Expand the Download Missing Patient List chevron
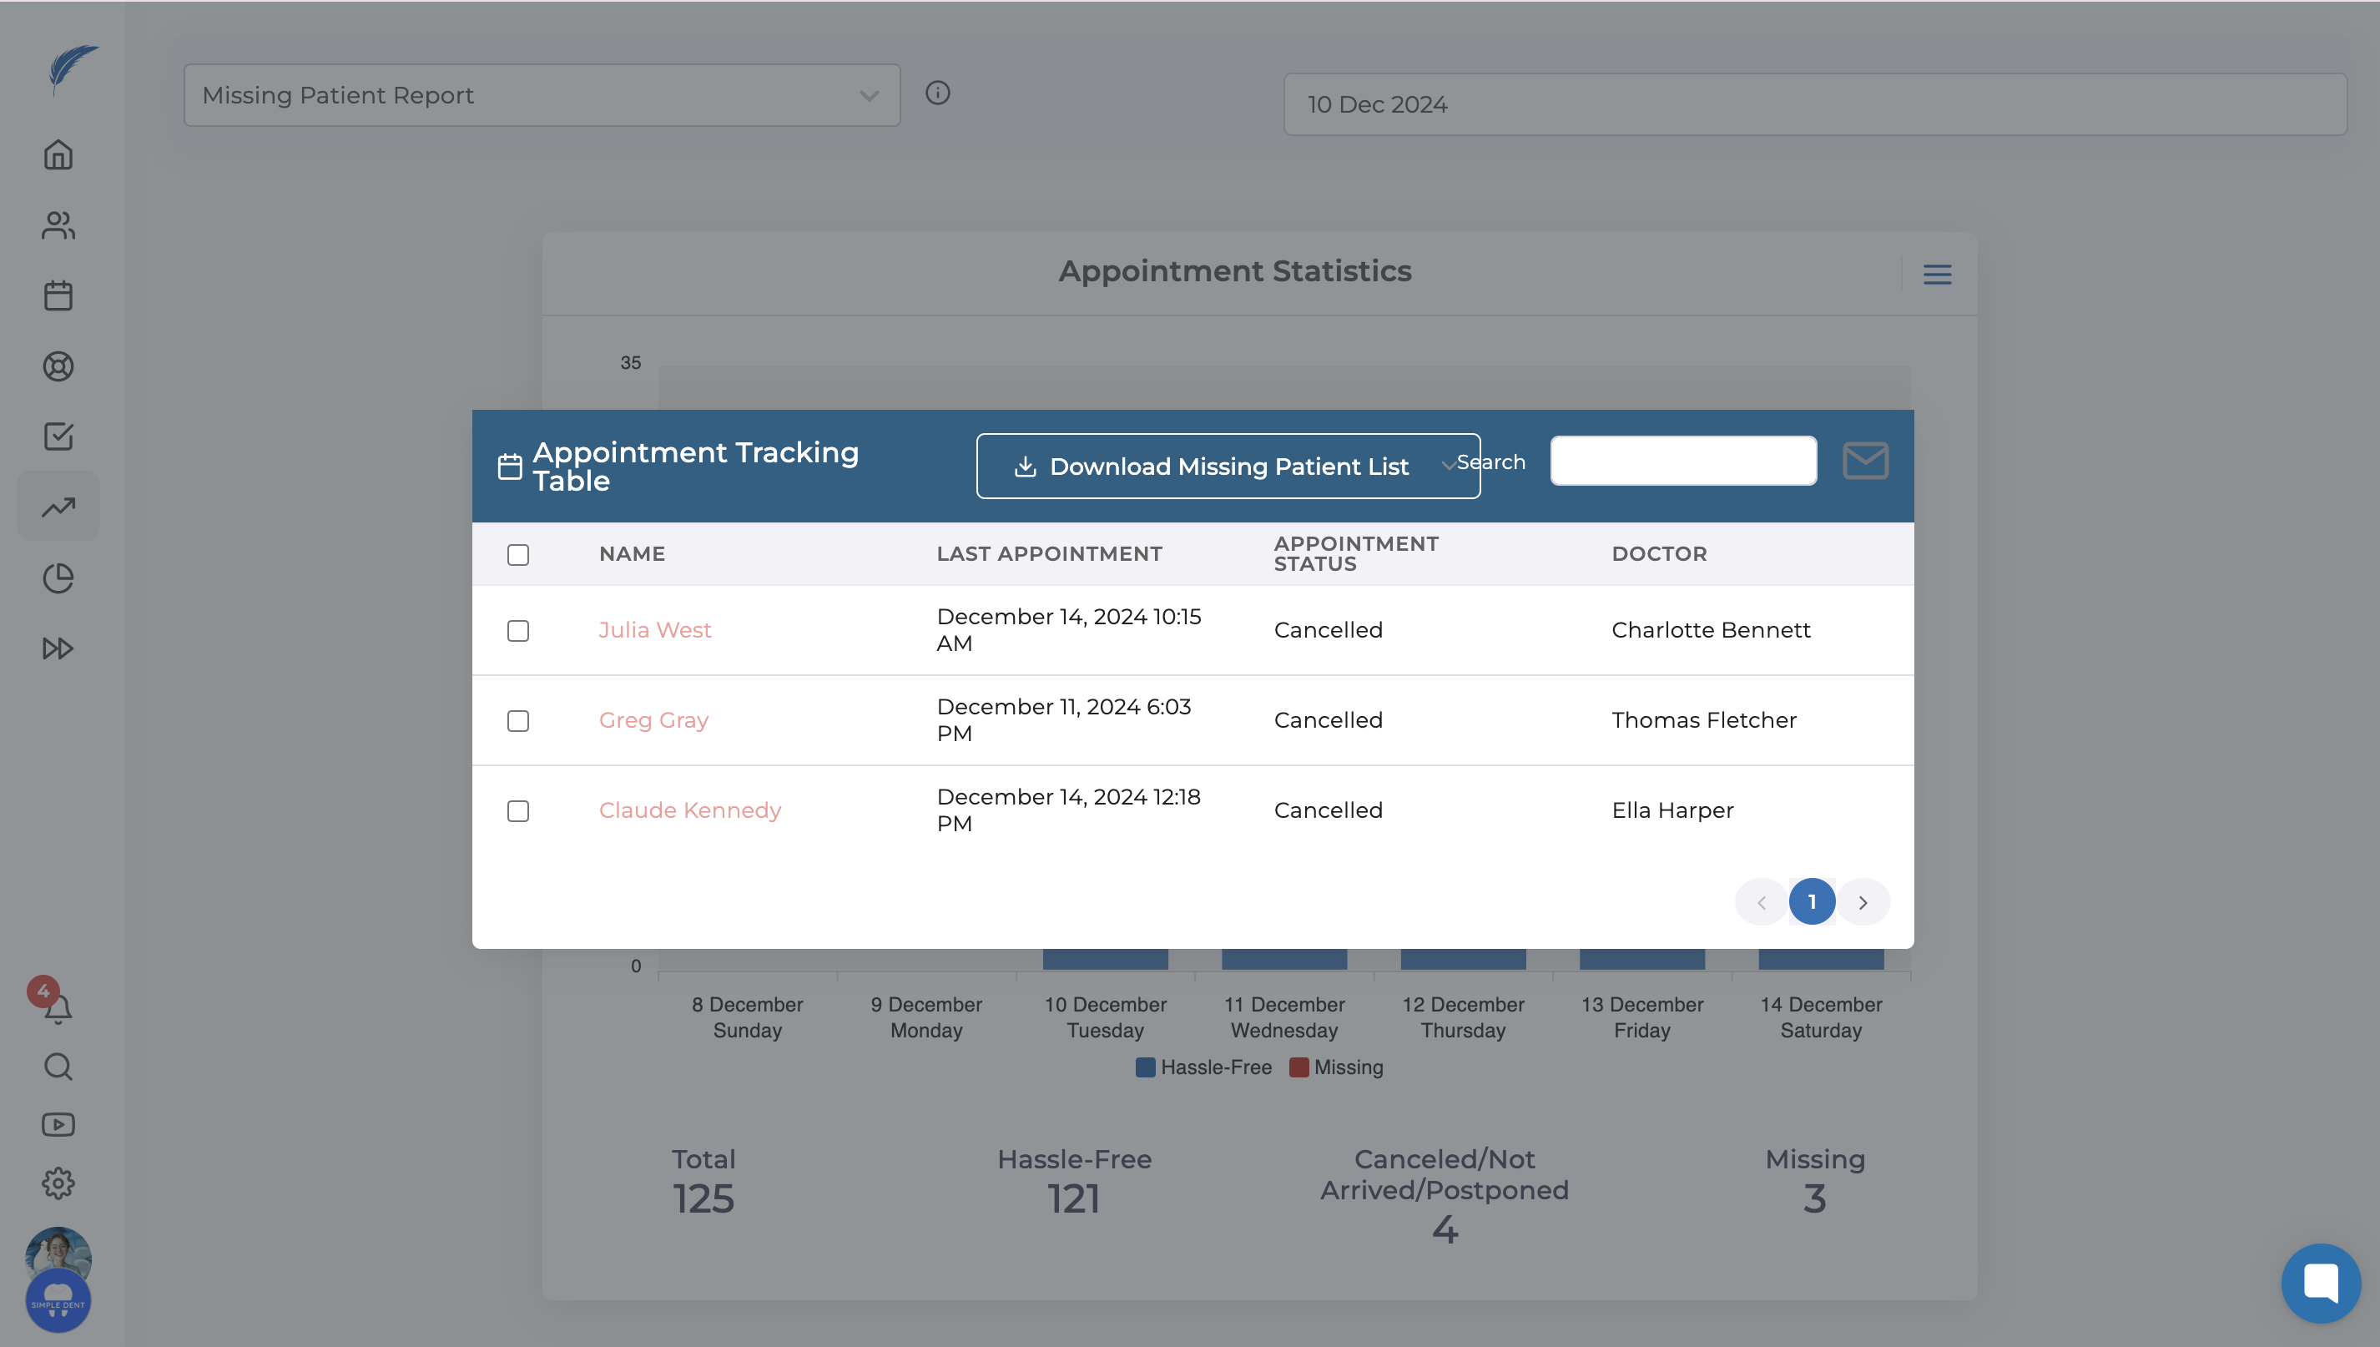Viewport: 2380px width, 1347px height. [1448, 467]
